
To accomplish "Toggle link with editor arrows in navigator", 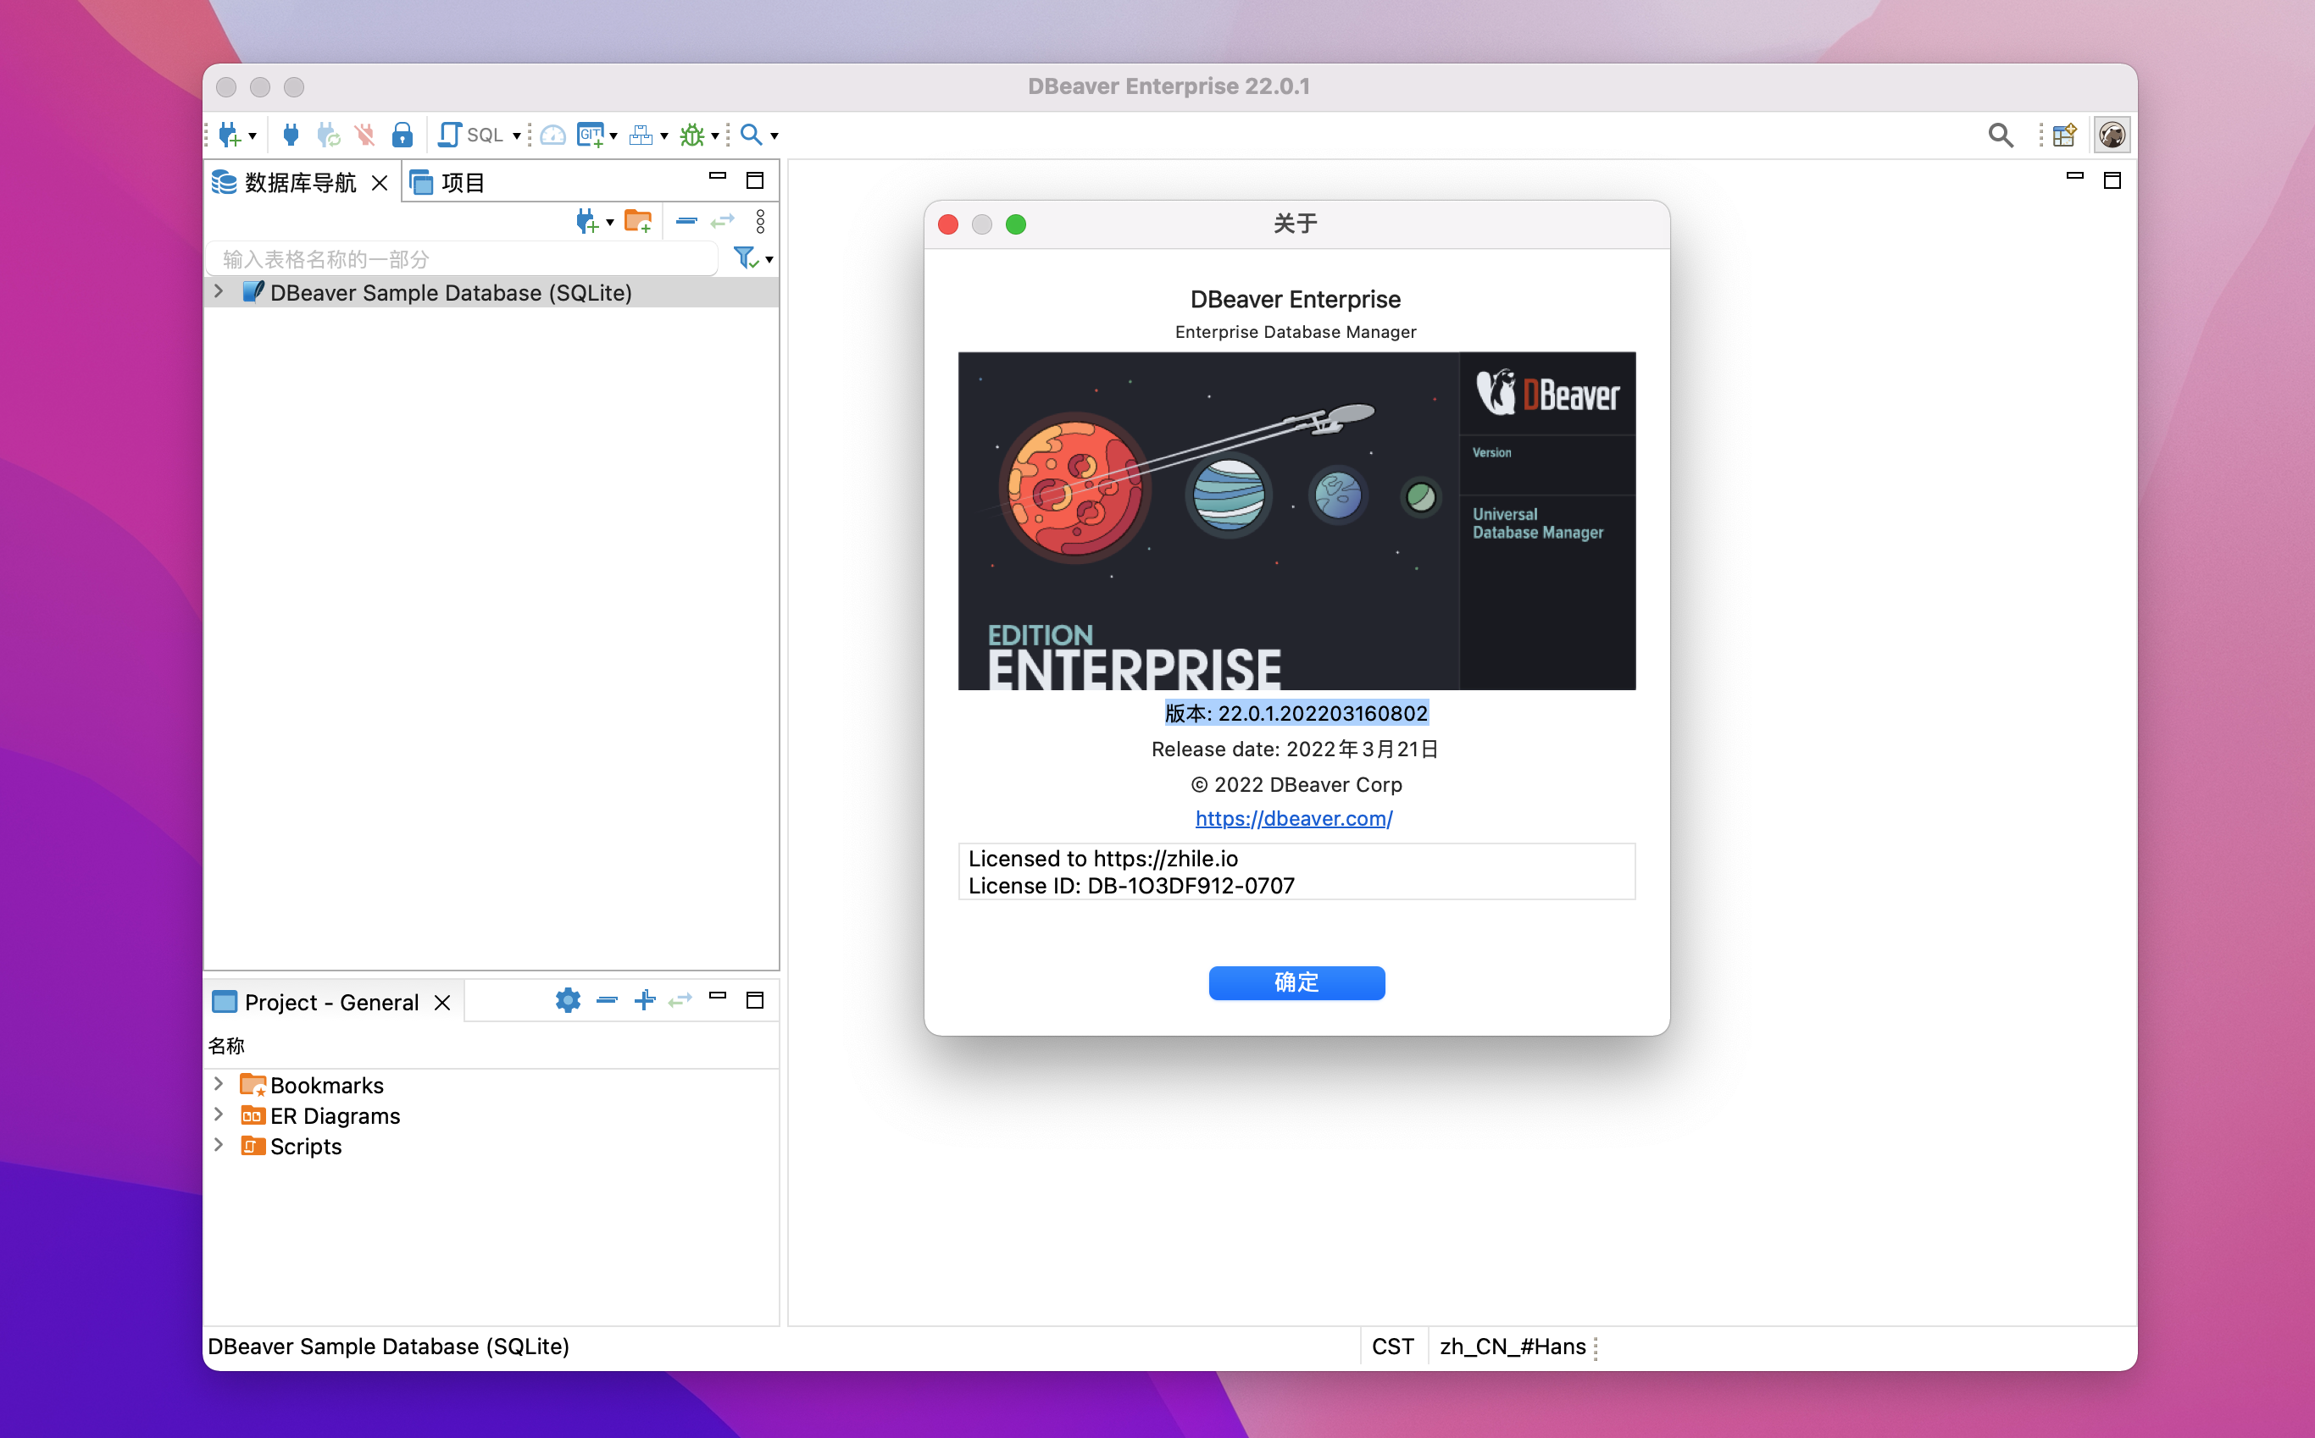I will coord(723,222).
